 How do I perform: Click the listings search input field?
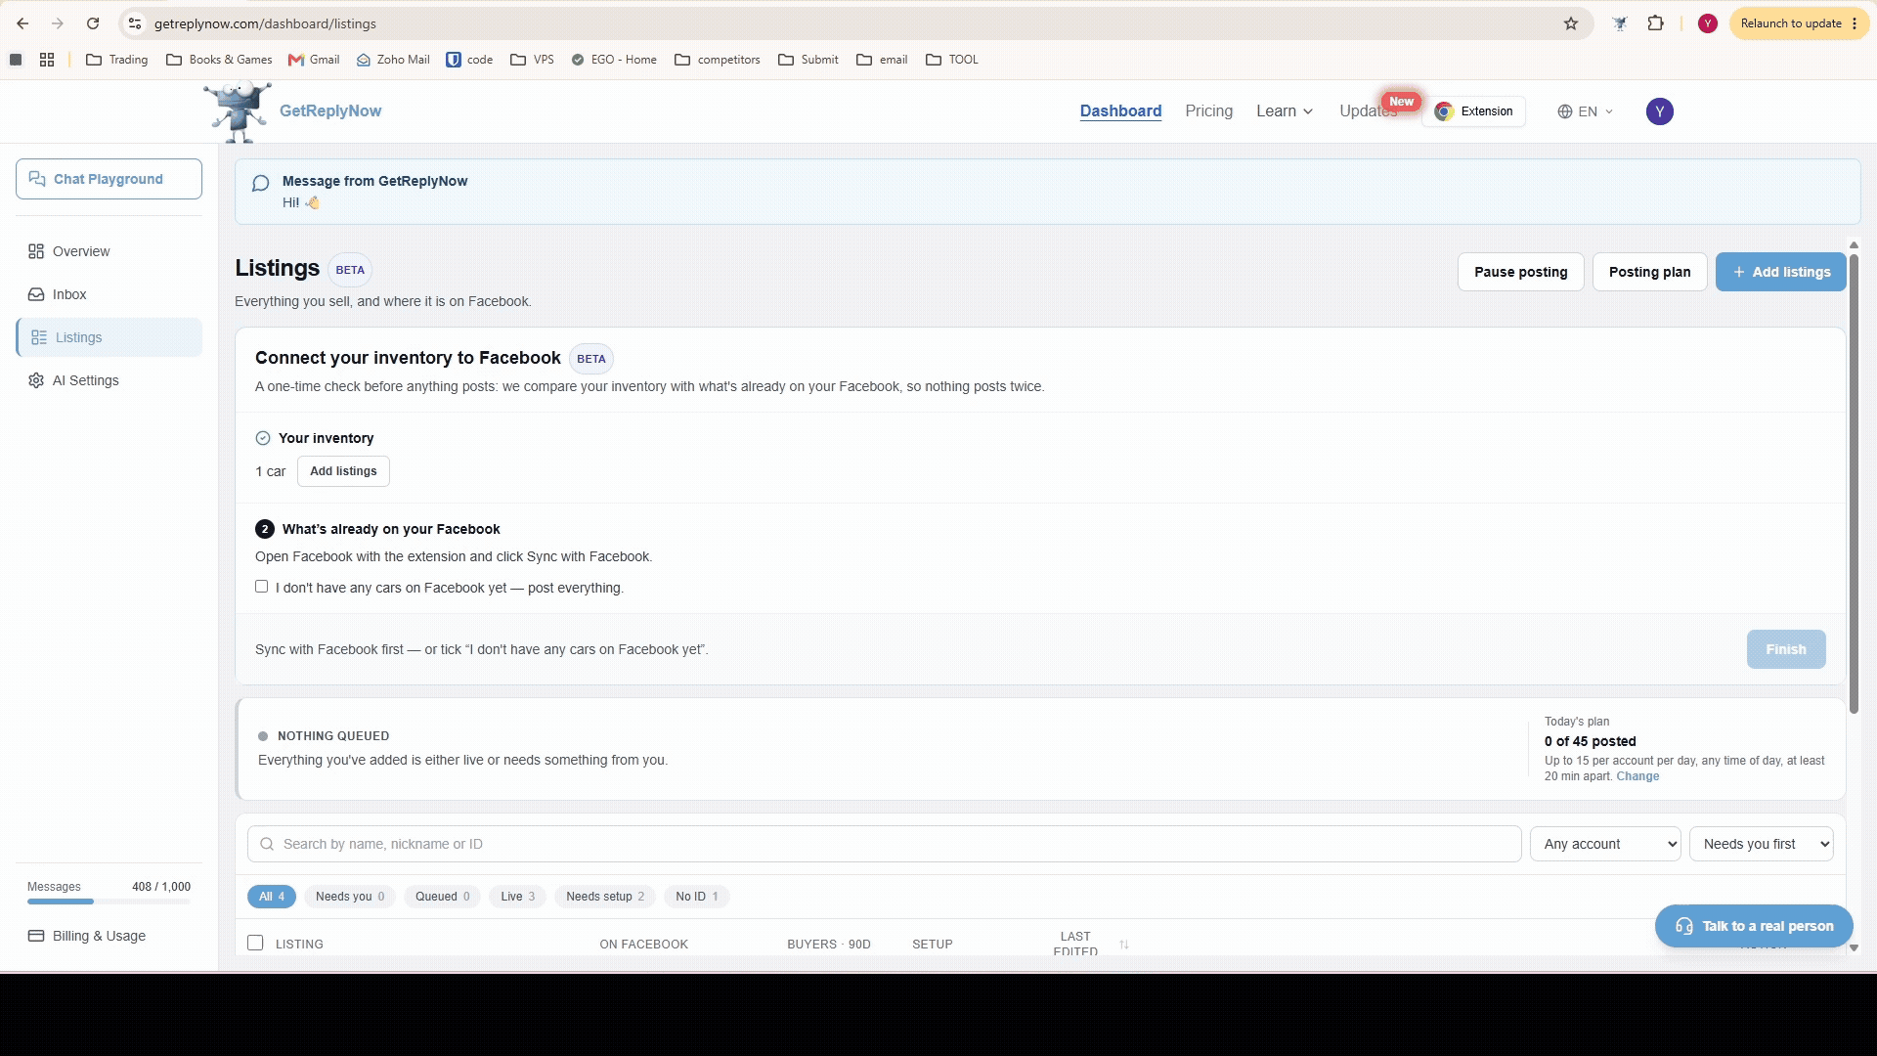tap(884, 844)
